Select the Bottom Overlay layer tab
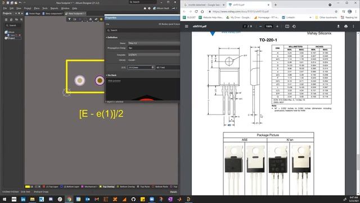 coord(126,187)
